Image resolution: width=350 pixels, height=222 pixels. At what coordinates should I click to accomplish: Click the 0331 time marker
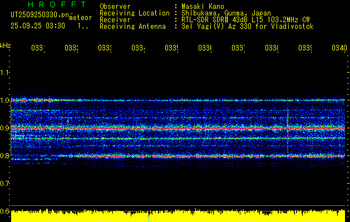(x=38, y=48)
